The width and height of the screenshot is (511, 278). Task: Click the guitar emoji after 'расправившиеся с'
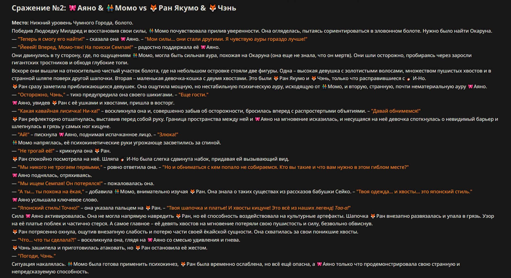409,78
